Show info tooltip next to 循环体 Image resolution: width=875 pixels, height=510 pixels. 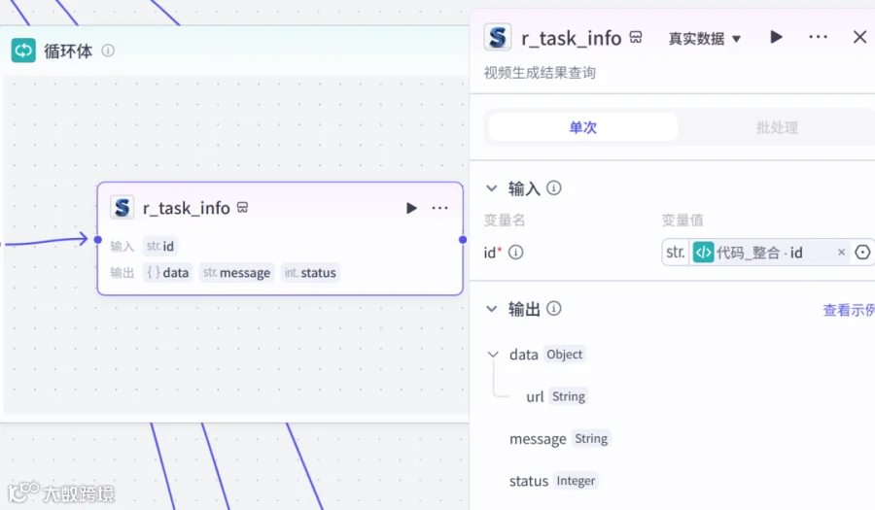pyautogui.click(x=108, y=51)
